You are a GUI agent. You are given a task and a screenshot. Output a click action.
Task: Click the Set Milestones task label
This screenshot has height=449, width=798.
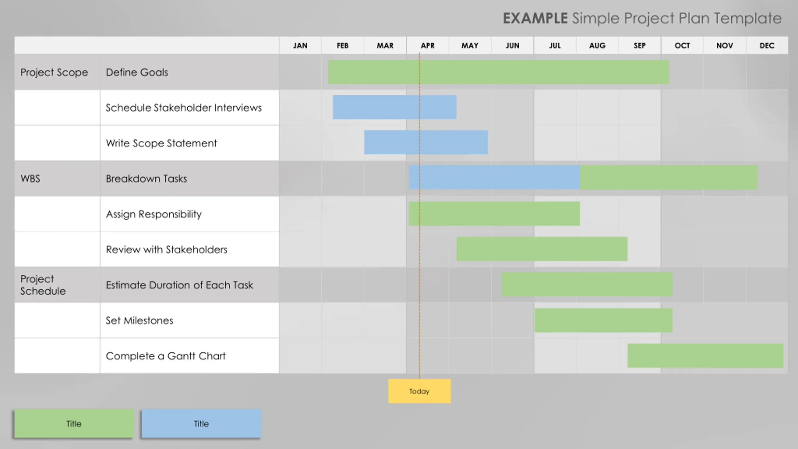139,321
